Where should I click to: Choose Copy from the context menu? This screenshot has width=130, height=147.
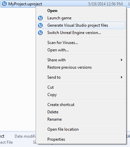pos(81,95)
